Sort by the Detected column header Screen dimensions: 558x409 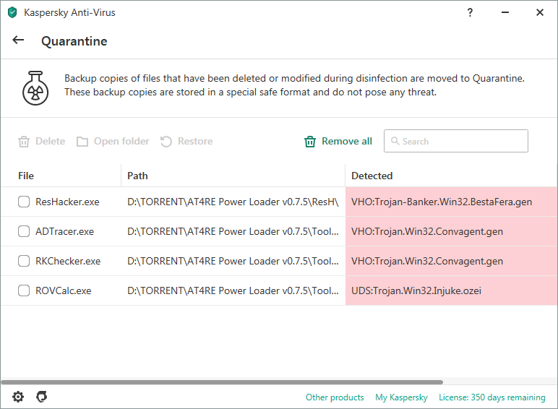coord(372,176)
